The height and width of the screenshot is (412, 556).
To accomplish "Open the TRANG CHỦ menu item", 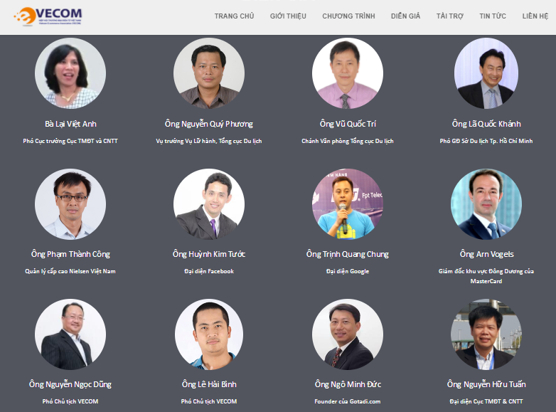I will tap(234, 16).
